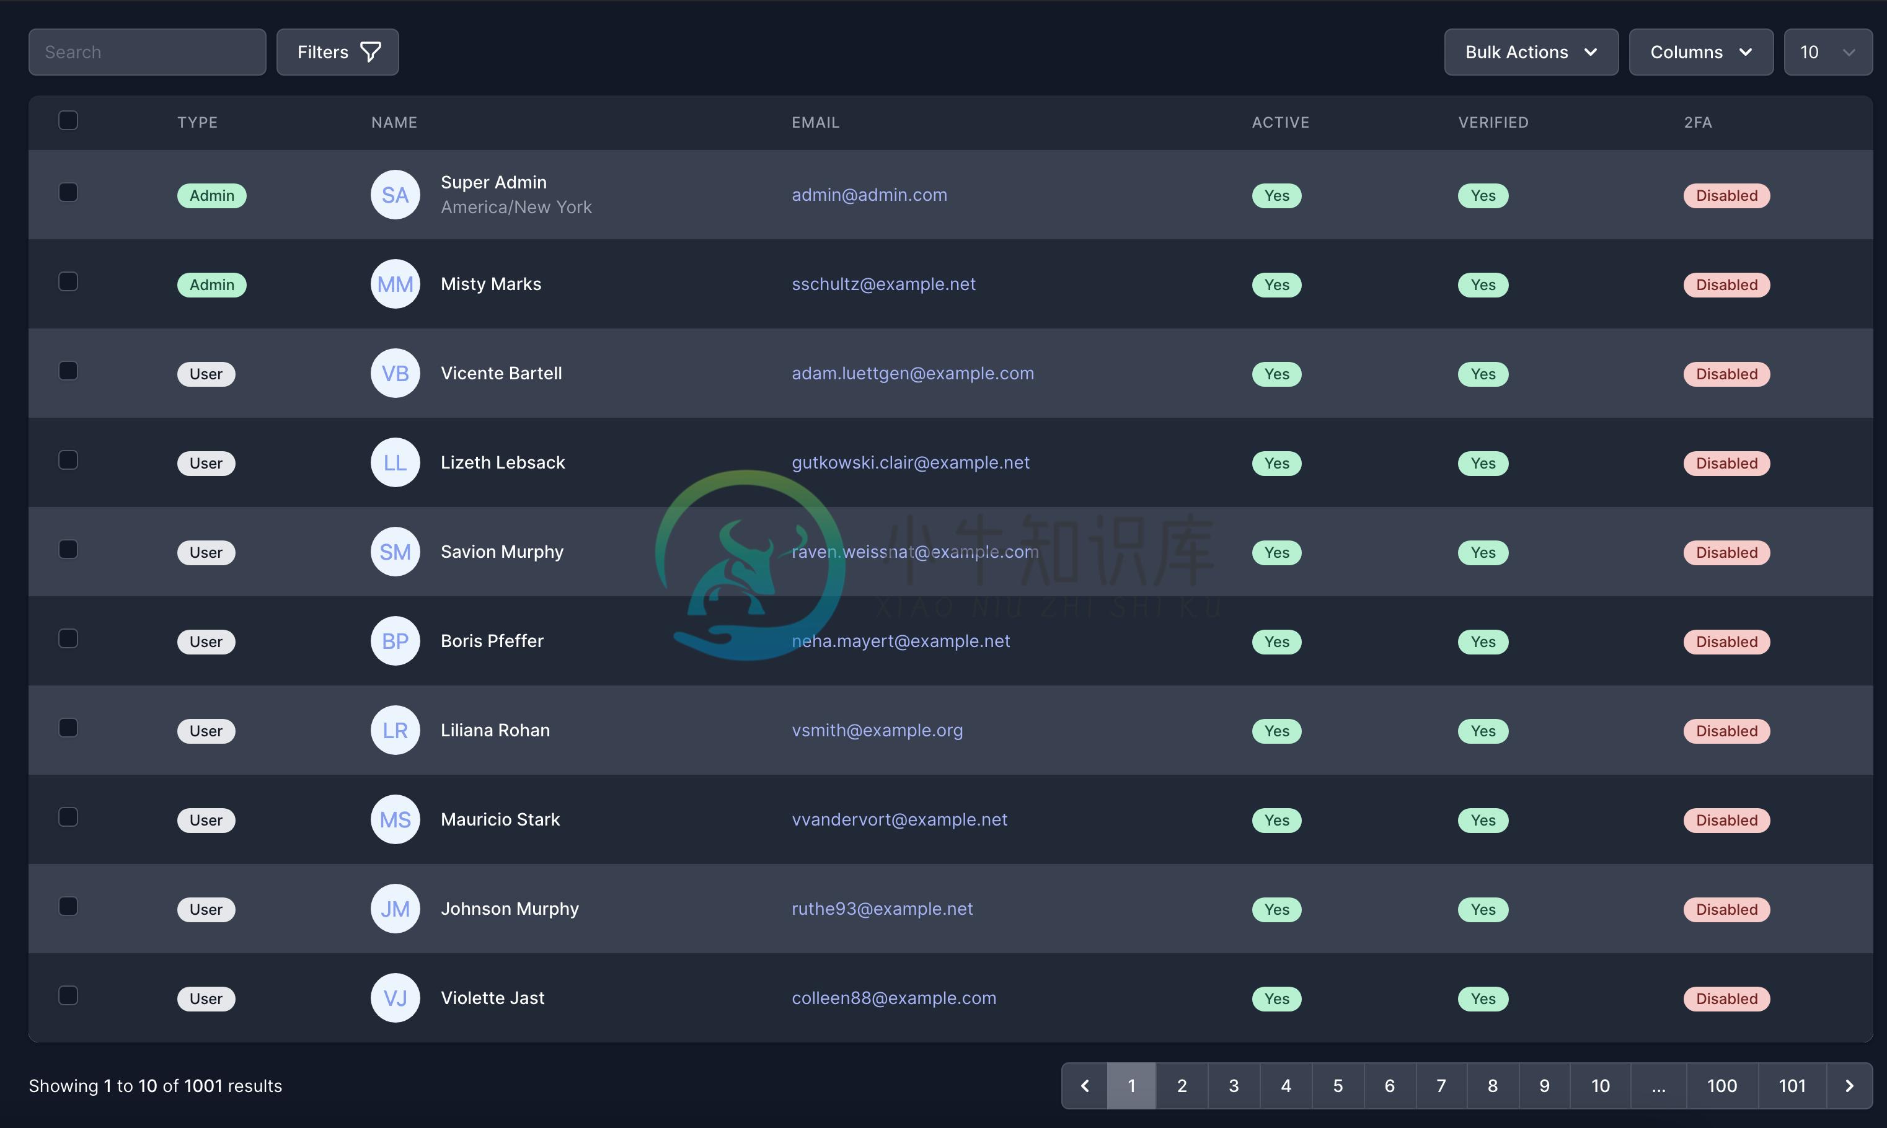Screen dimensions: 1887x1128
Task: Click the Search input field
Action: coord(146,51)
